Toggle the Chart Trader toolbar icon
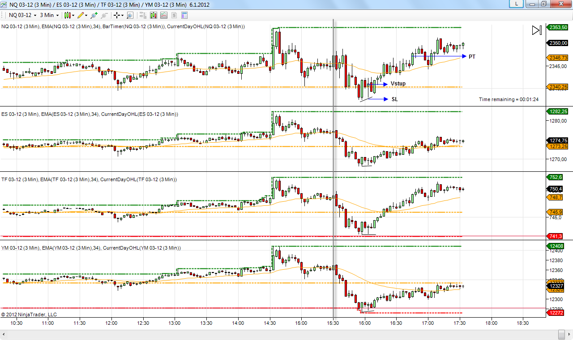Image resolution: width=573 pixels, height=340 pixels. (143, 15)
